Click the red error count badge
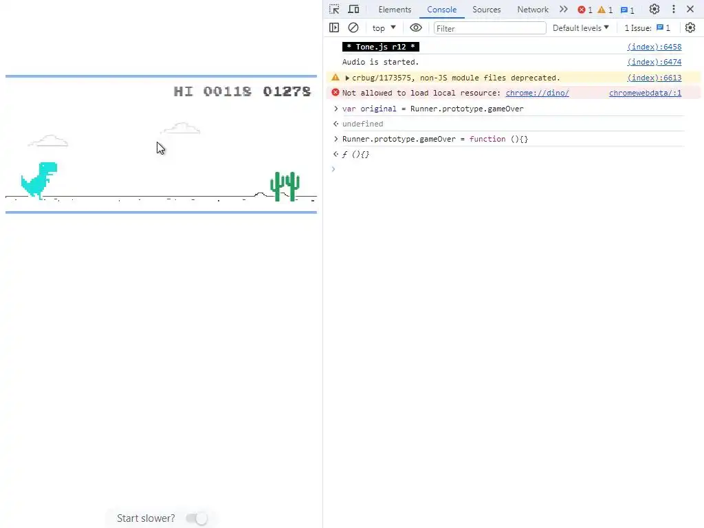This screenshot has width=704, height=528. [584, 10]
